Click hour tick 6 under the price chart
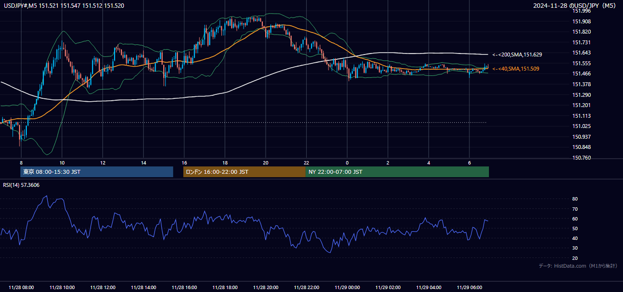This screenshot has height=292, width=623. tap(469, 163)
